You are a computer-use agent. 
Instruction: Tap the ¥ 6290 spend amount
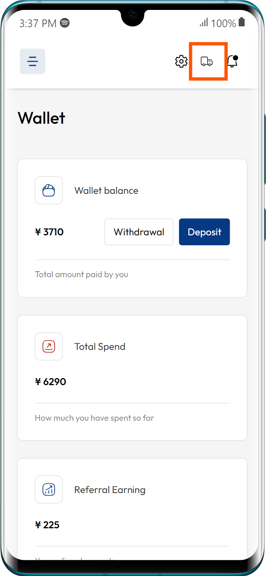click(51, 382)
